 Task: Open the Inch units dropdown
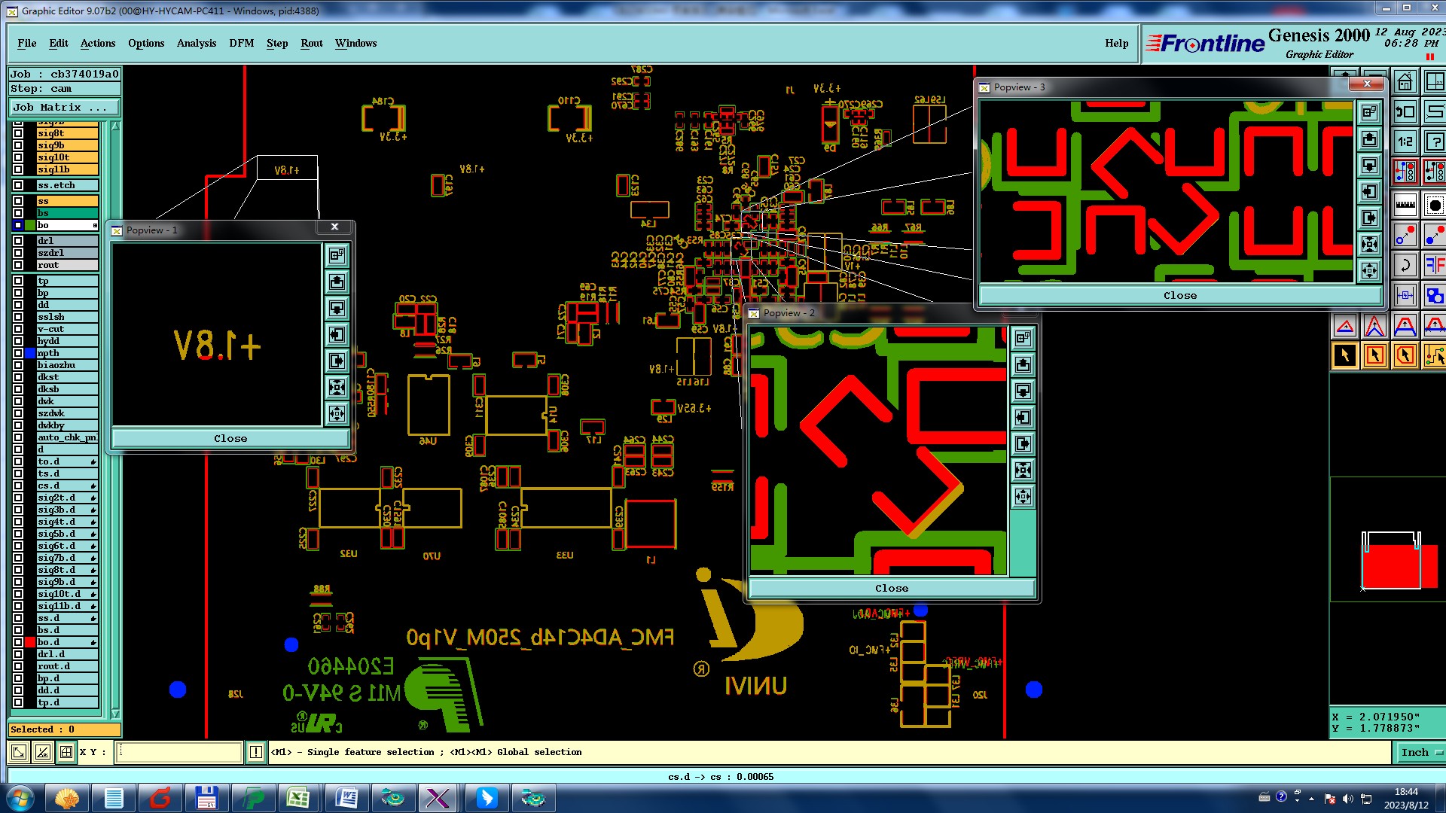click(x=1420, y=752)
